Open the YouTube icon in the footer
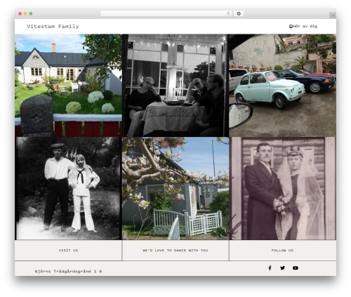This screenshot has height=297, width=351. point(296,268)
